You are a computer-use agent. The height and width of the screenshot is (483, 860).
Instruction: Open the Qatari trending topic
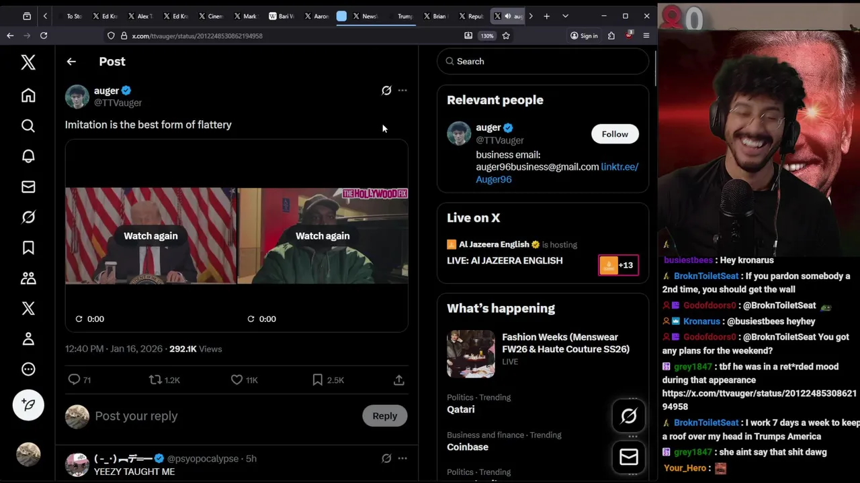tap(461, 409)
